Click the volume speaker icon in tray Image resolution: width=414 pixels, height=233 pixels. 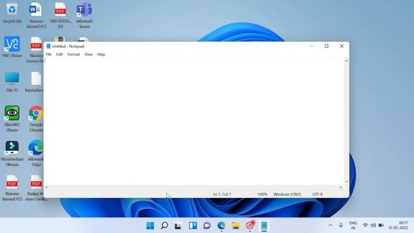373,225
